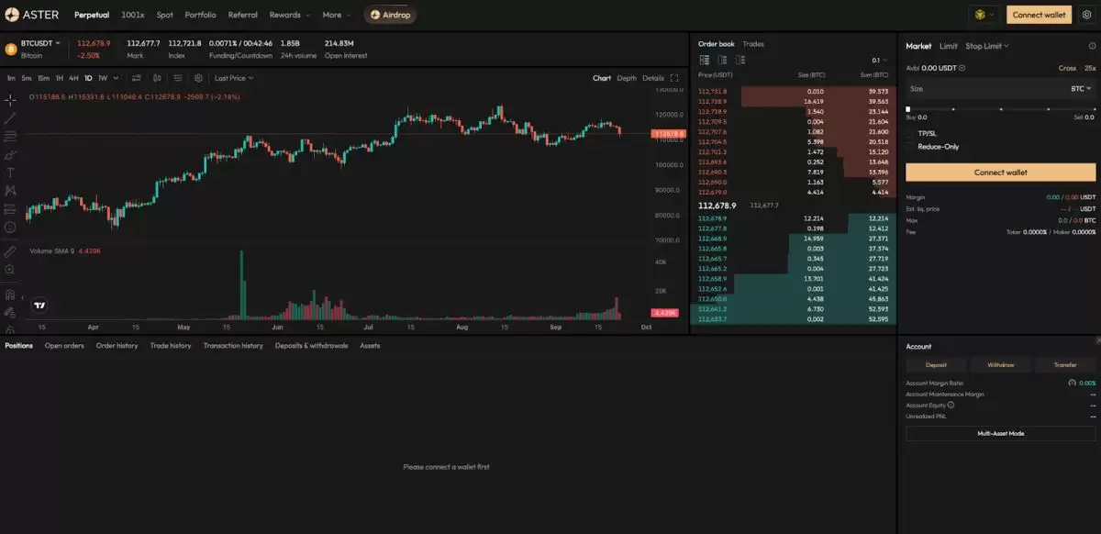Open chart settings gear in chart toolbar
This screenshot has width=1101, height=534.
click(198, 79)
